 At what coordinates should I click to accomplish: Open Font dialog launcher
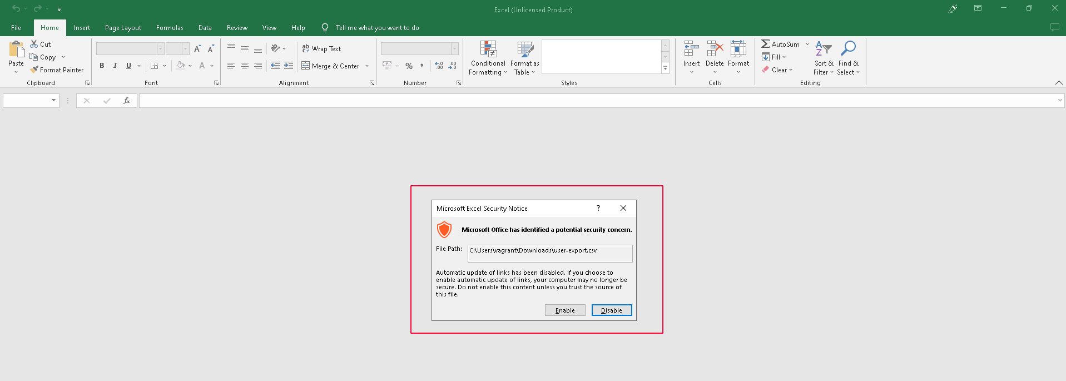click(x=216, y=83)
